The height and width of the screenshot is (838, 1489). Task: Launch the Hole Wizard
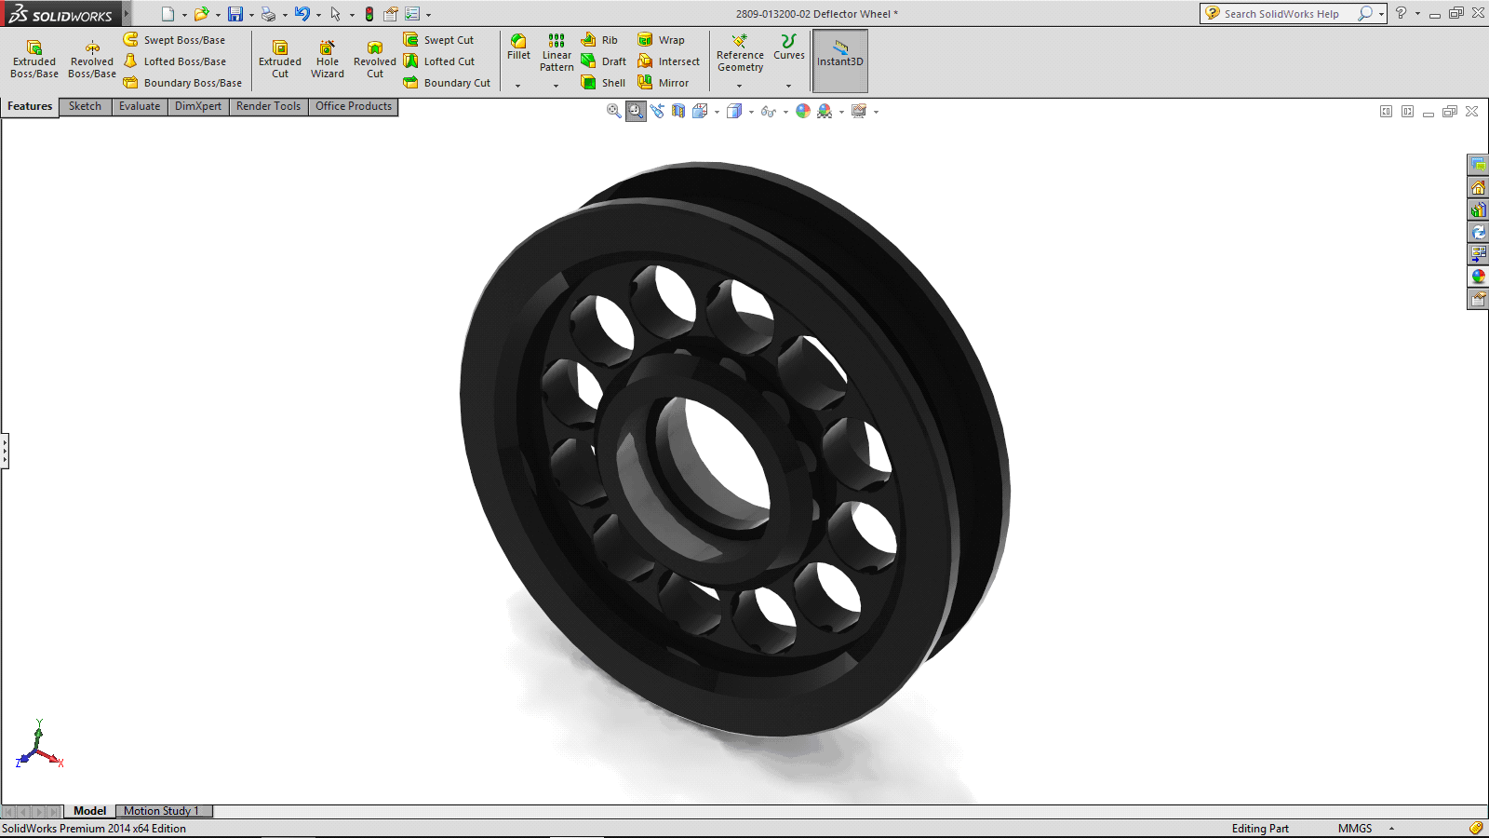(x=328, y=60)
